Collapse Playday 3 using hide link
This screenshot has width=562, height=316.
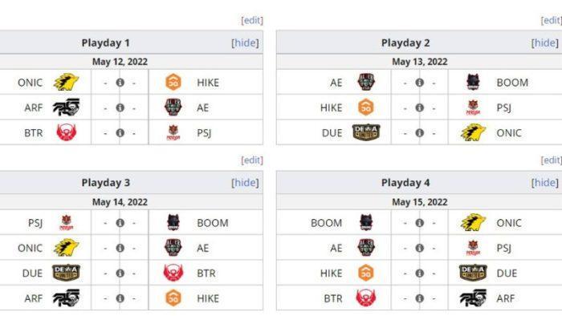[245, 183]
